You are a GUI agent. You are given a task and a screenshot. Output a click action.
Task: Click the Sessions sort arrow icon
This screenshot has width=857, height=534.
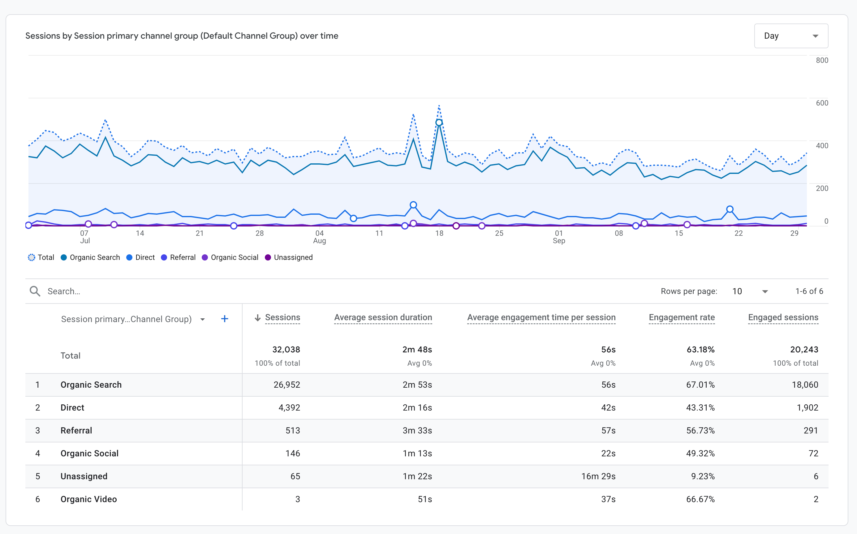pyautogui.click(x=258, y=318)
